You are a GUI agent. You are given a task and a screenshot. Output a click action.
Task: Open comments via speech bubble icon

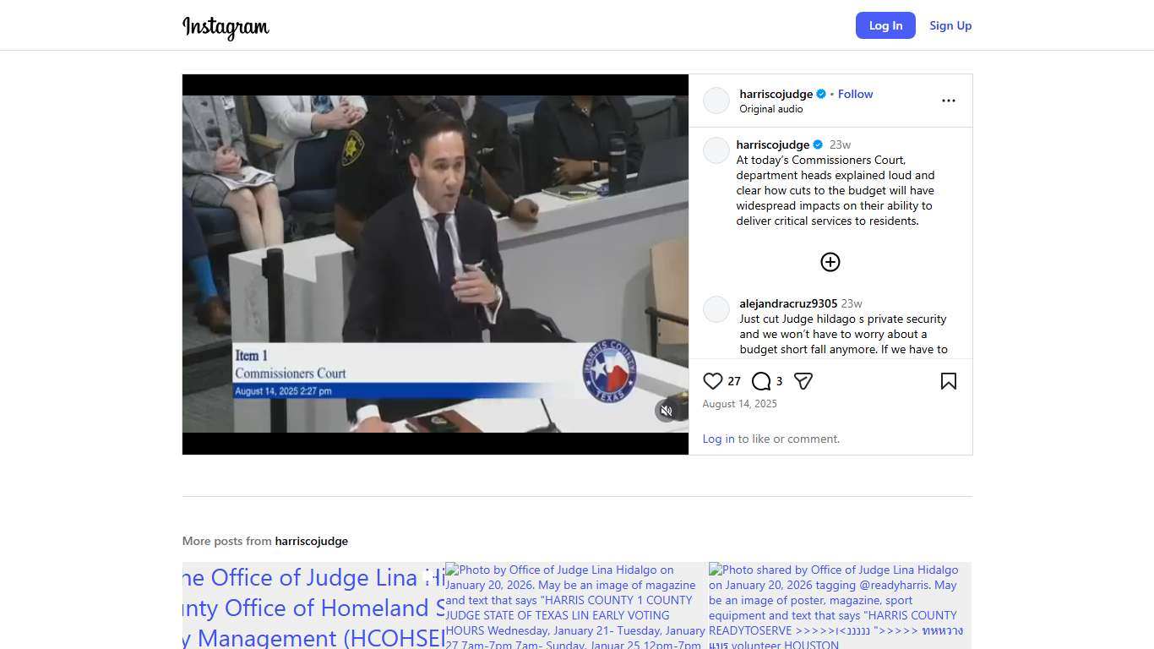[x=760, y=381]
